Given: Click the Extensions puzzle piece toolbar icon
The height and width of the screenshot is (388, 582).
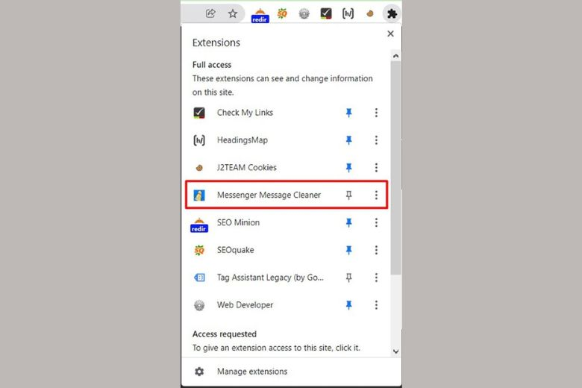Looking at the screenshot, I should tap(391, 13).
